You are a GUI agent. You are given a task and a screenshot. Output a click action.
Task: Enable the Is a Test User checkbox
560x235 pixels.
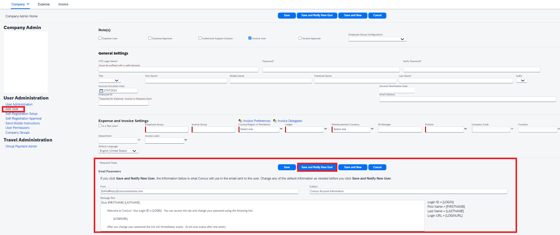coord(100,126)
